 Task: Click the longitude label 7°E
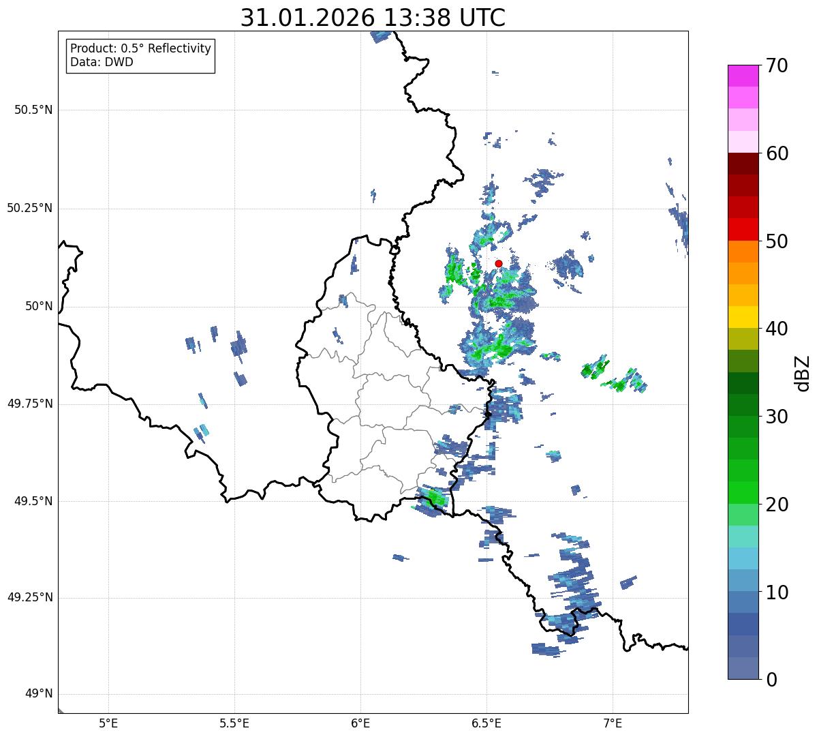[613, 723]
